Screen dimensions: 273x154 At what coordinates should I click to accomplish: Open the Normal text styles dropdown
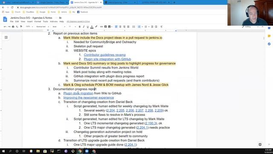tap(43, 27)
